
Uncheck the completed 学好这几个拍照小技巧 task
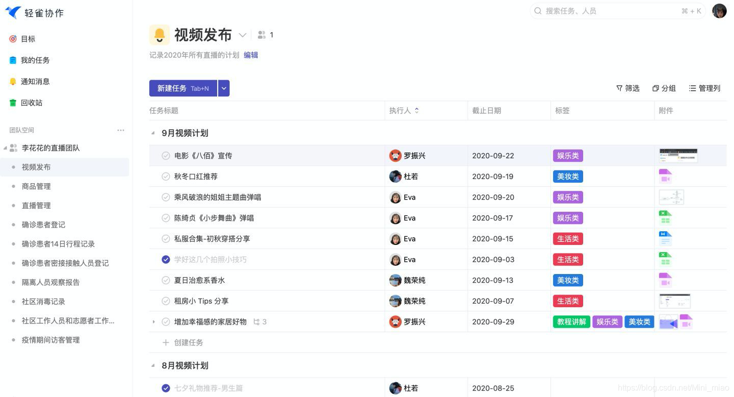[x=166, y=259]
